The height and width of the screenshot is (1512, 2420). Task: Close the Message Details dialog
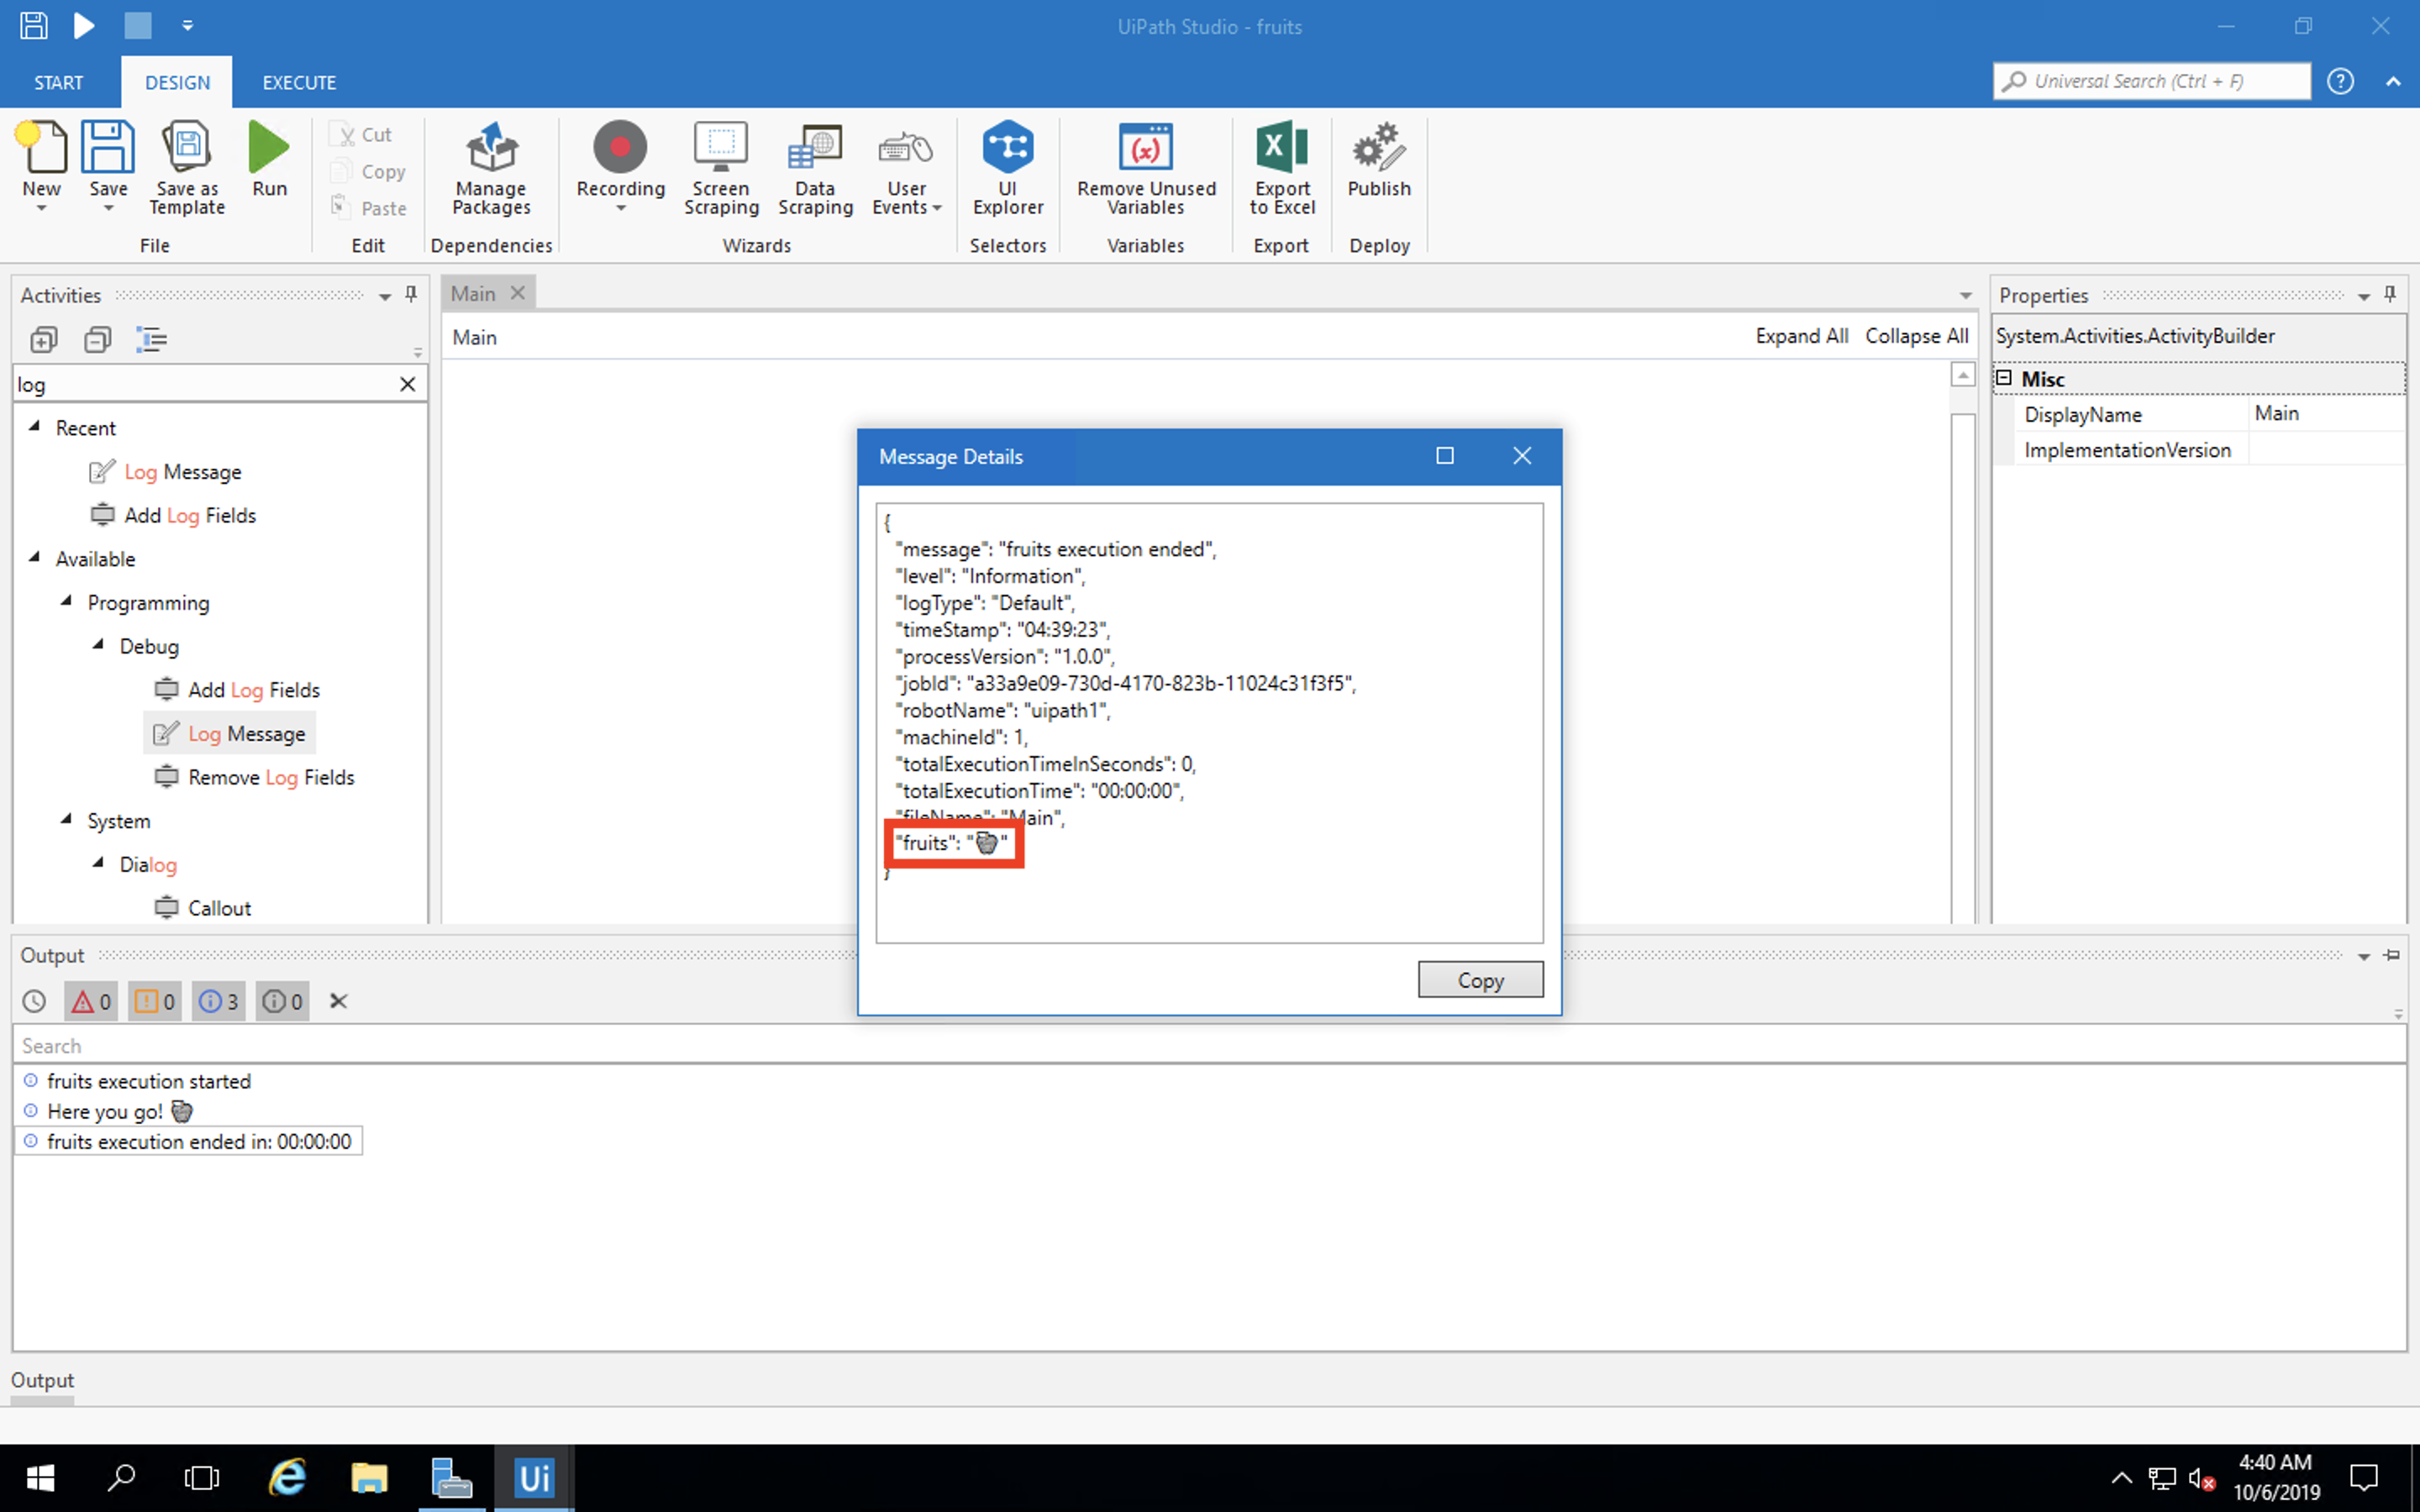tap(1522, 456)
